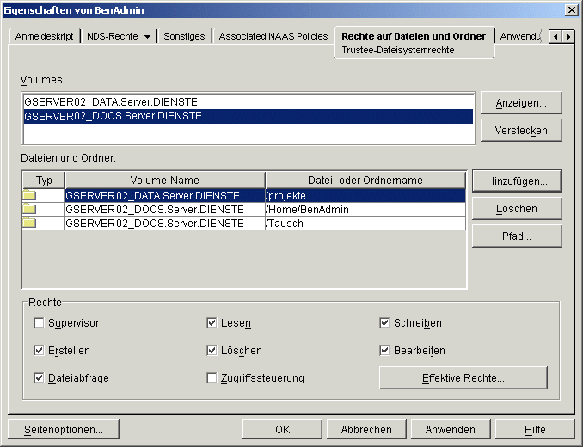Uncheck the Lesen right
Screen dimensions: 583x447
click(x=212, y=323)
